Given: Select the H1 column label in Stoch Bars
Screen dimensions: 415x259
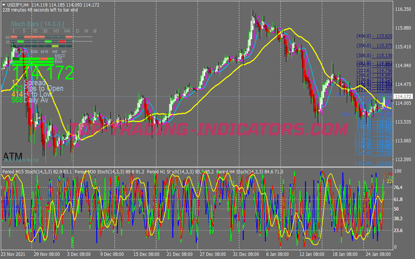Looking at the screenshot, I should click(x=57, y=31).
